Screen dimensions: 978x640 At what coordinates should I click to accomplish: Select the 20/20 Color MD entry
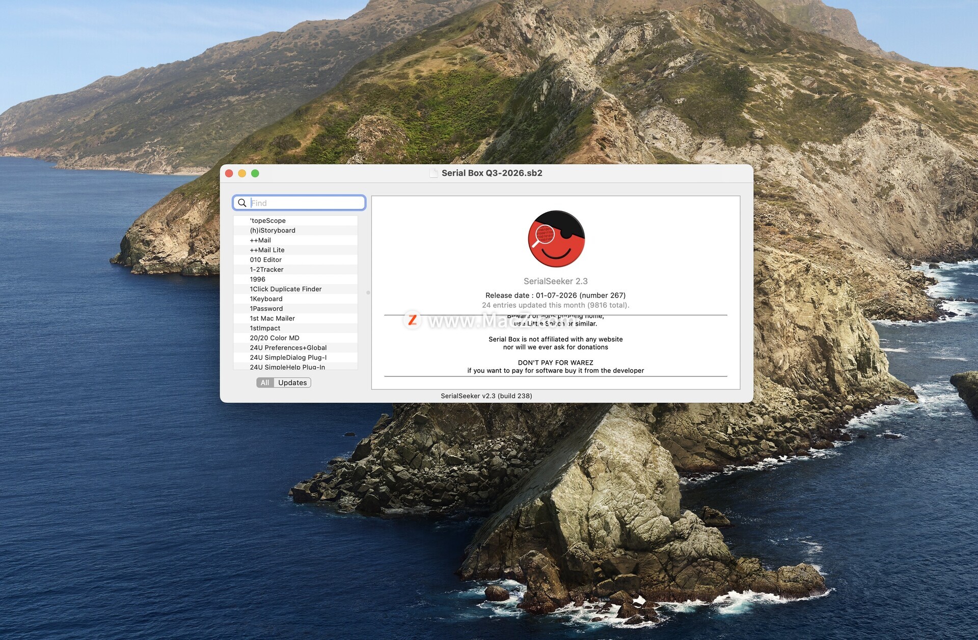pyautogui.click(x=295, y=338)
